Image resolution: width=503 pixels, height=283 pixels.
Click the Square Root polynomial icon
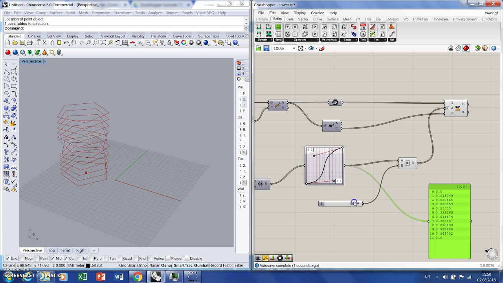point(324,34)
